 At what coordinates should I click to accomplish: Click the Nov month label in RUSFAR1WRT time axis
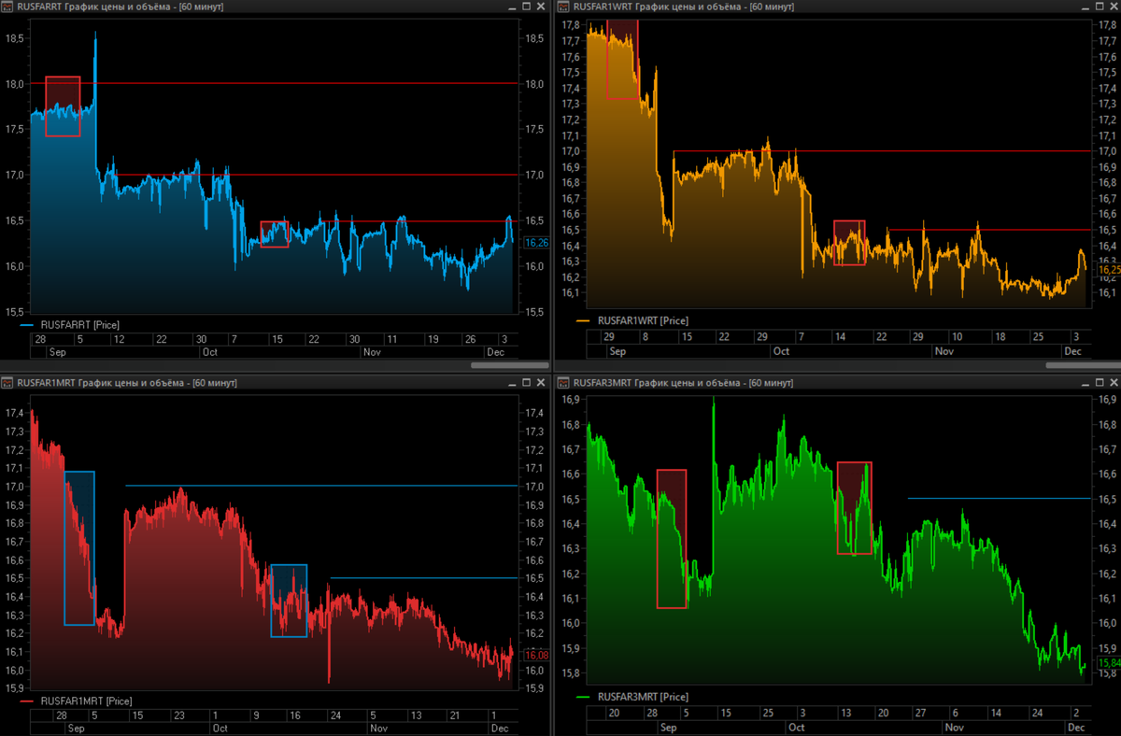point(944,352)
